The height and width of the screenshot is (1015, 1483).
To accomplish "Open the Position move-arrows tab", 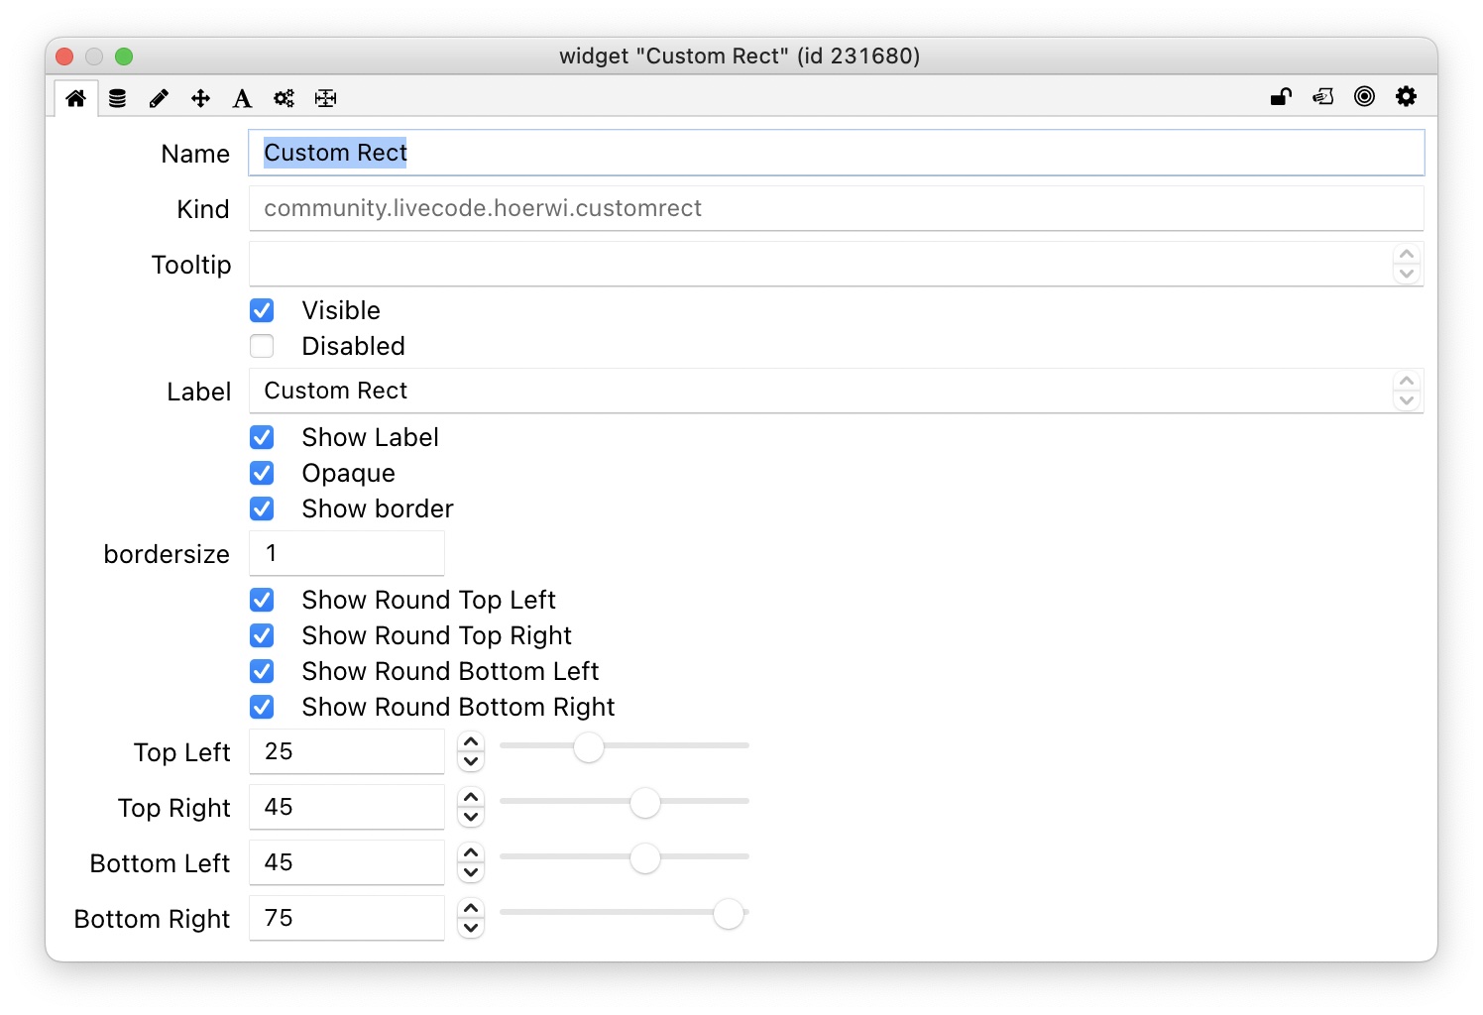I will [x=200, y=98].
